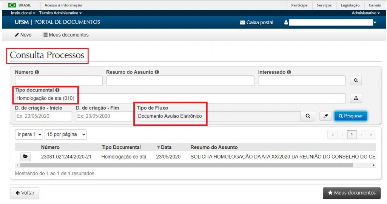Open Caixa postal link
387x204 pixels.
[x=257, y=23]
